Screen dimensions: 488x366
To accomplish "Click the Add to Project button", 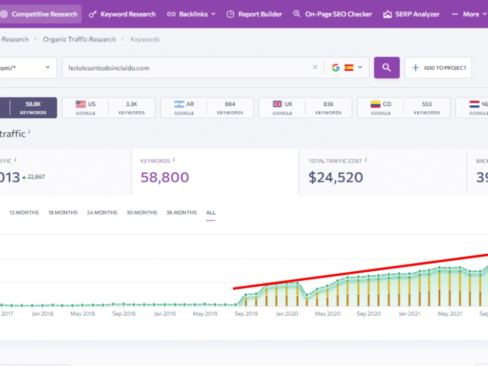I will [x=438, y=67].
